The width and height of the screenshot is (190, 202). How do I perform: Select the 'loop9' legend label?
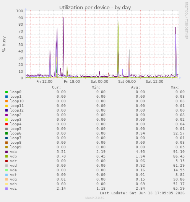(x=16, y=147)
